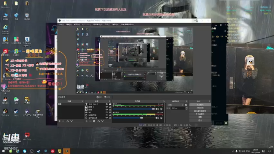Image resolution: width=274 pixels, height=154 pixels.
Task: Open the File menu in OBS
Action: click(61, 25)
